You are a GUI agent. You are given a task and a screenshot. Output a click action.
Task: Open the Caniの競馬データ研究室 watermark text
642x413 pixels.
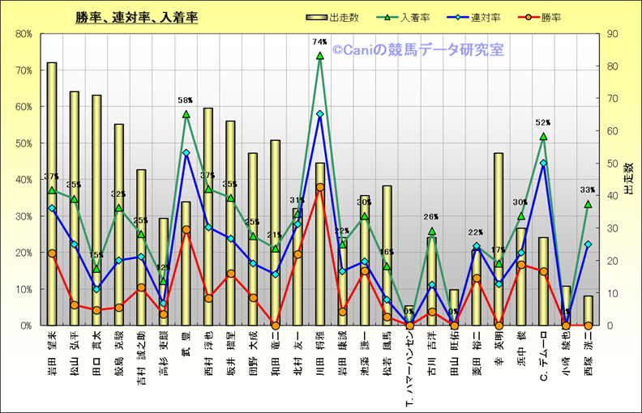click(417, 50)
